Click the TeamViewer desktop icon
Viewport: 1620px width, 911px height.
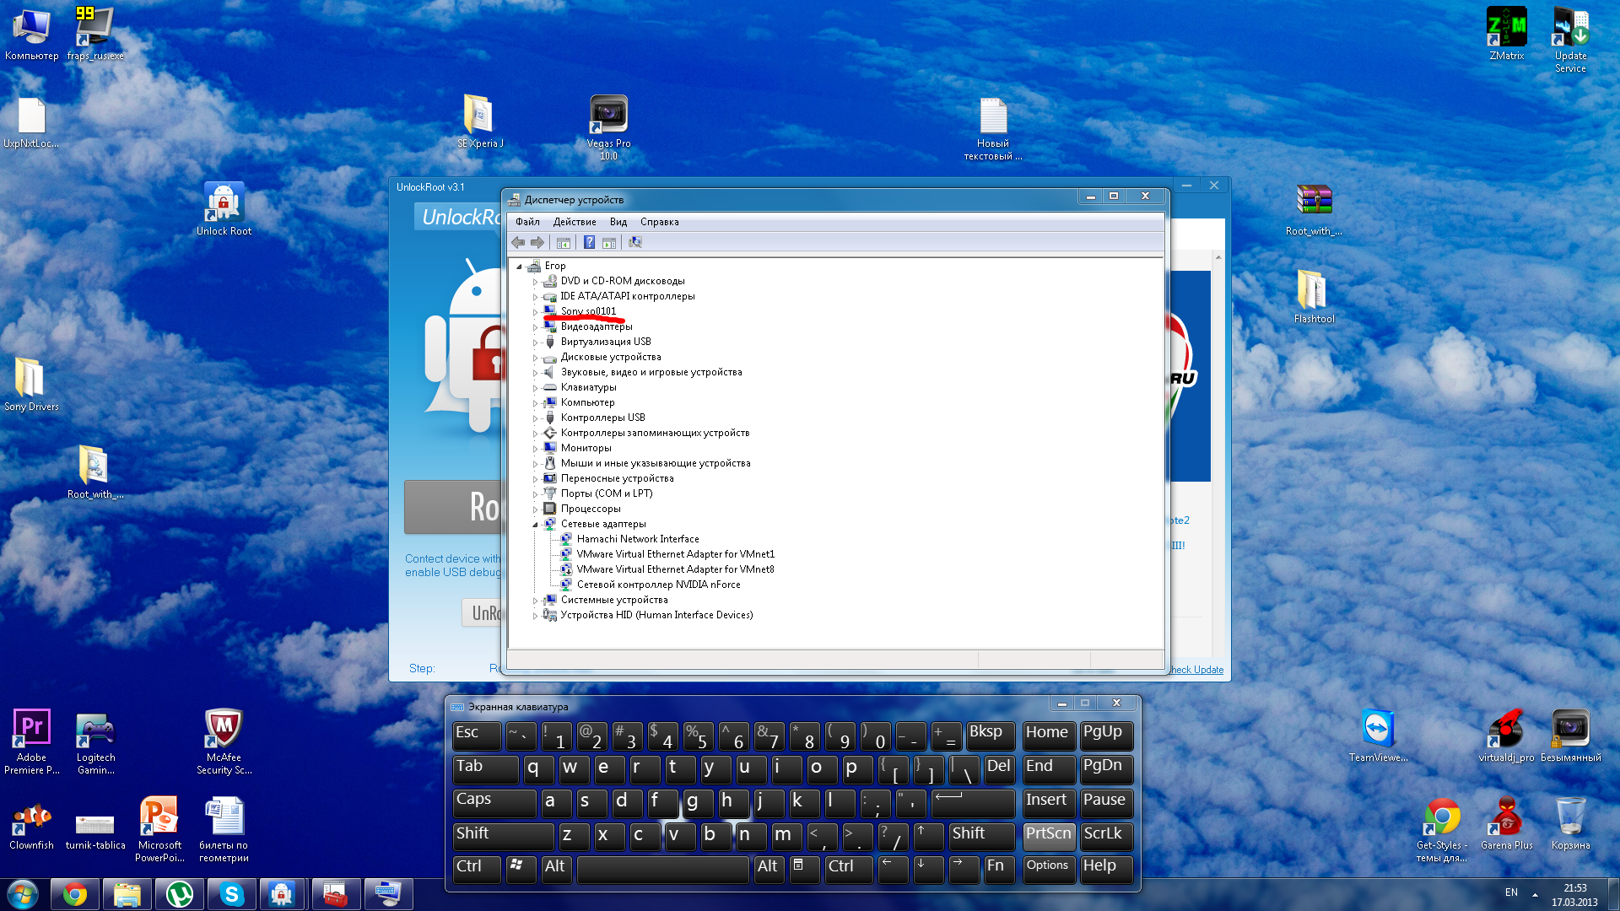1378,736
